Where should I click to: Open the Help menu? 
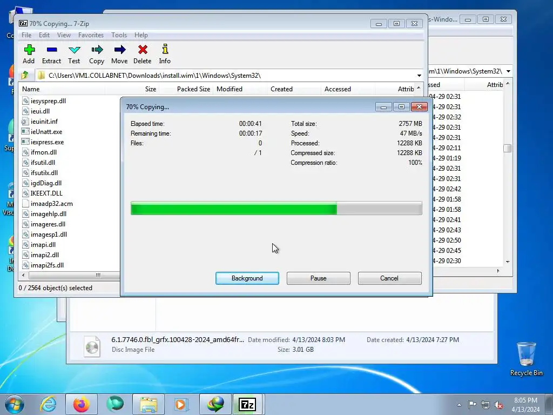click(141, 35)
